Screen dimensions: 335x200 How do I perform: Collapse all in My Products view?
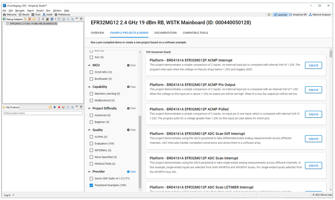(68, 107)
